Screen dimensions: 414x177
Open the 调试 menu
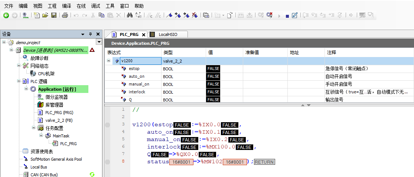96,6
